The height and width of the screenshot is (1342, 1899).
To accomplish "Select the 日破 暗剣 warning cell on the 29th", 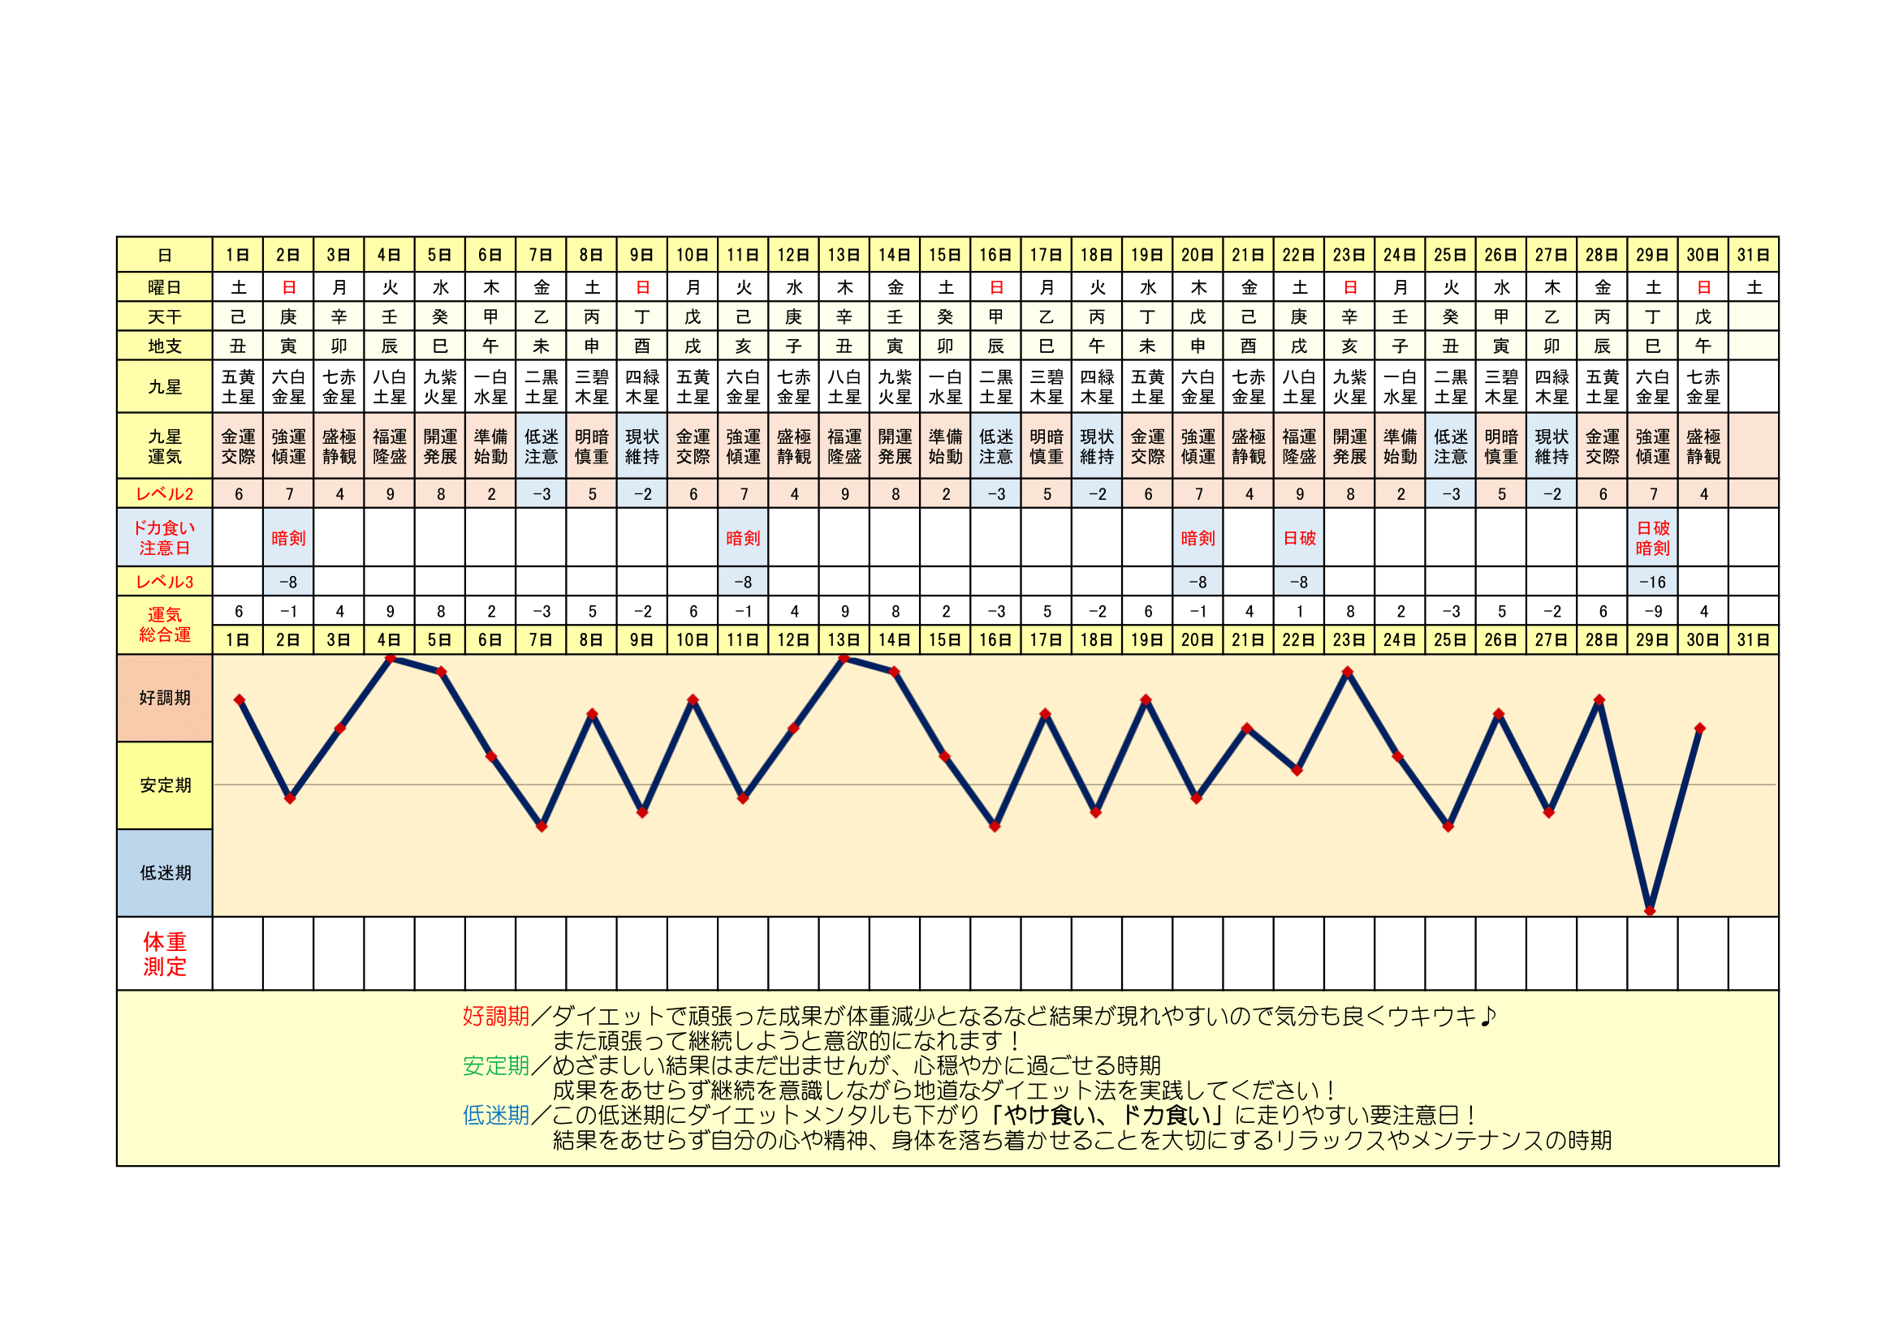I will point(1651,538).
